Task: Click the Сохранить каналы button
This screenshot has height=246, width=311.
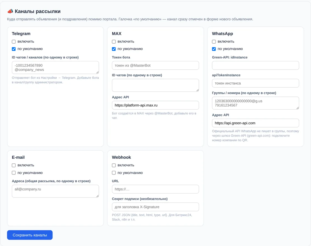Action: click(30, 235)
